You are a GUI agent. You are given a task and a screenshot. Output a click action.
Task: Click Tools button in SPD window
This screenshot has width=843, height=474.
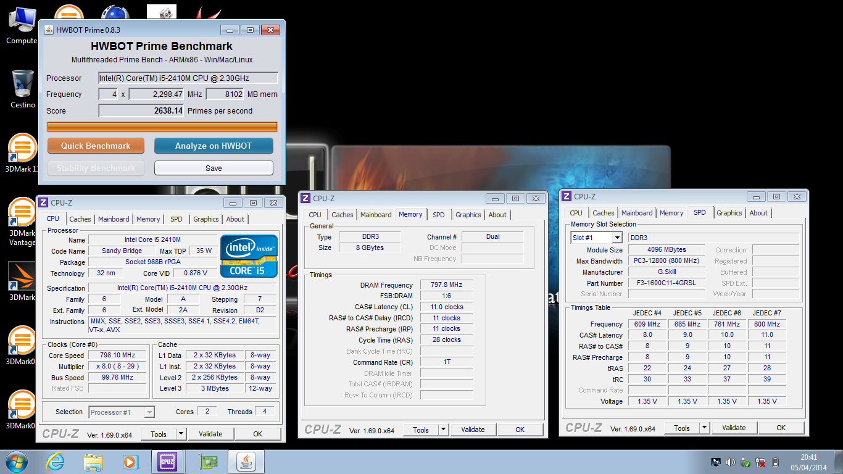(682, 428)
